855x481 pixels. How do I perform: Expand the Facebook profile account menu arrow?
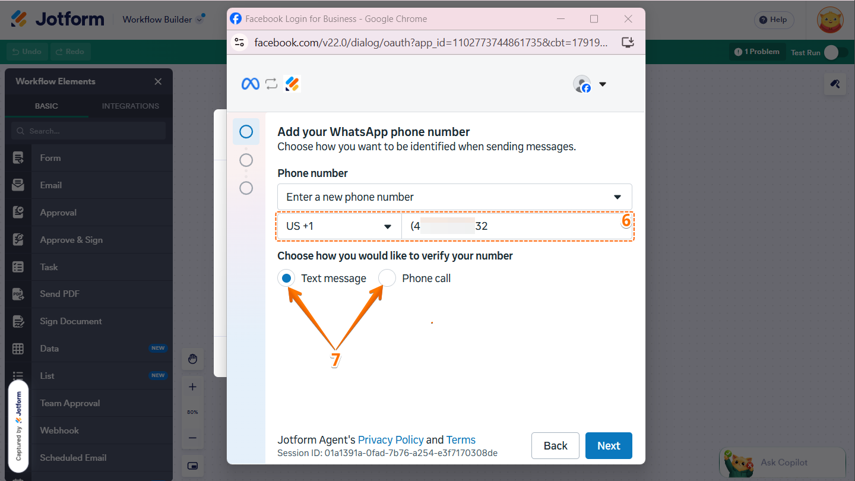(x=603, y=84)
